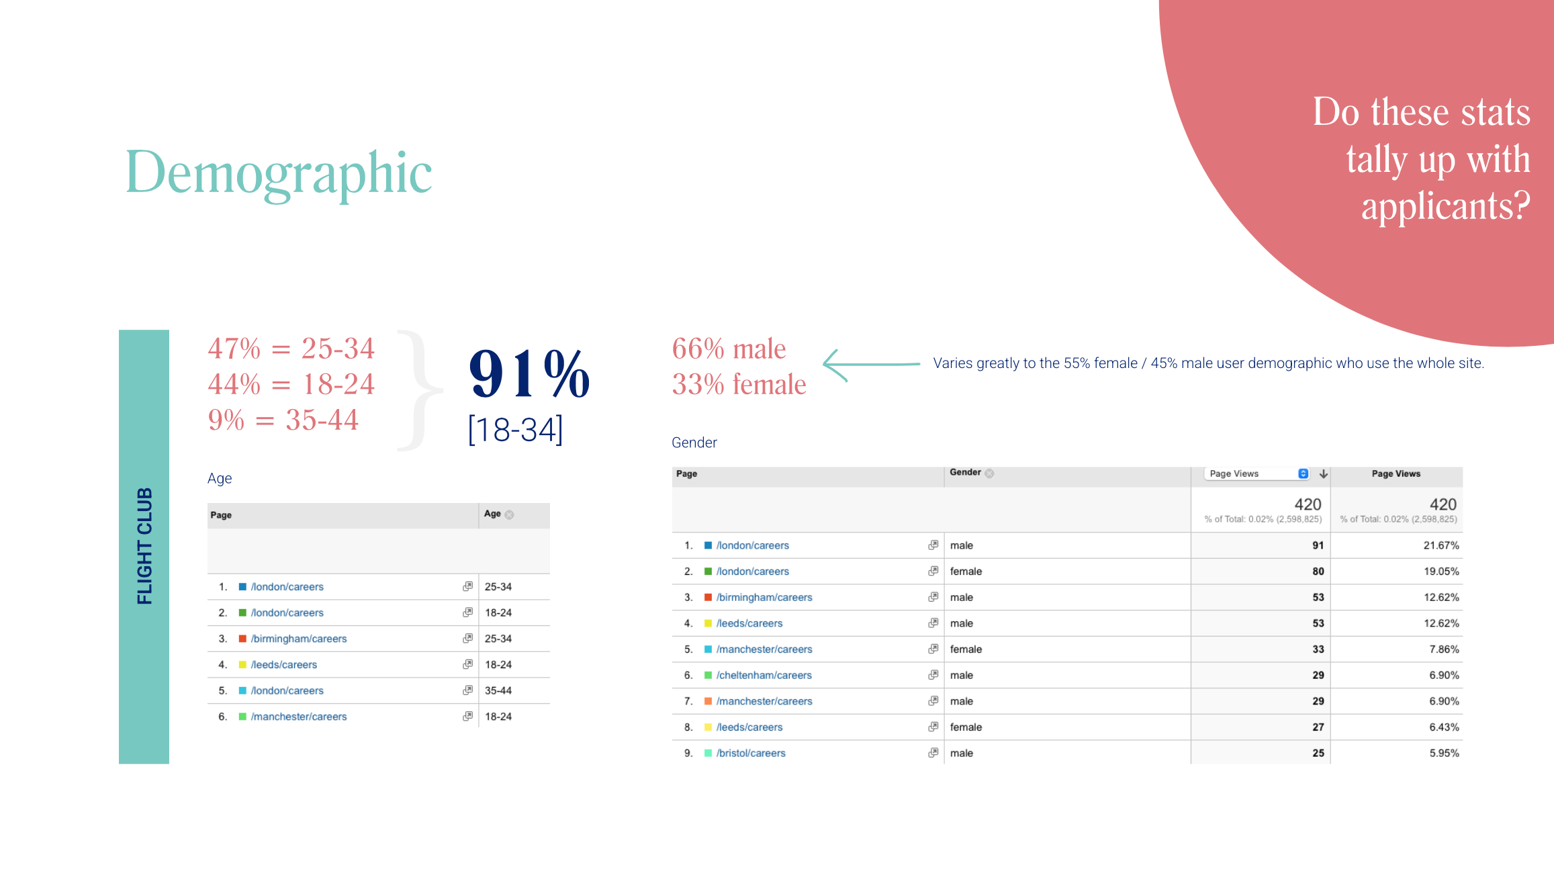Open the /london/careers link in the 25-34 age row
1554x873 pixels.
[x=287, y=587]
